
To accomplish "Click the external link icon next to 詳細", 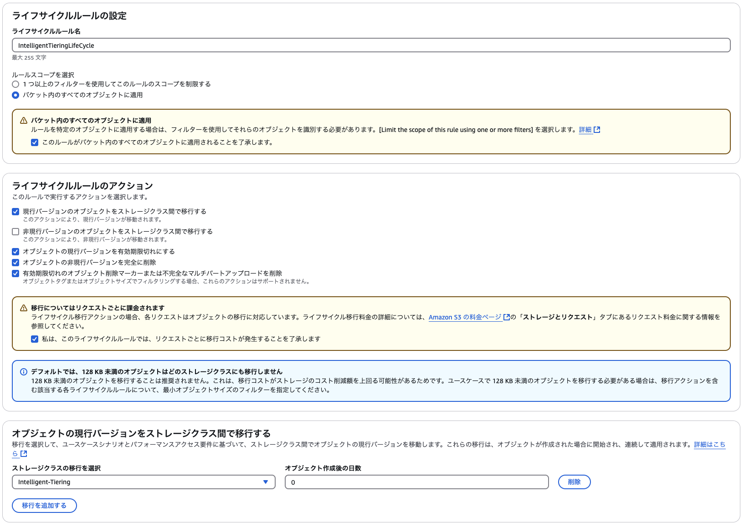I will point(597,130).
